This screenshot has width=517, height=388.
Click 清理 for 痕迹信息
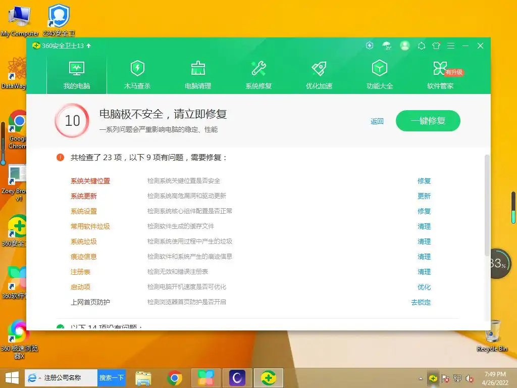(x=424, y=257)
